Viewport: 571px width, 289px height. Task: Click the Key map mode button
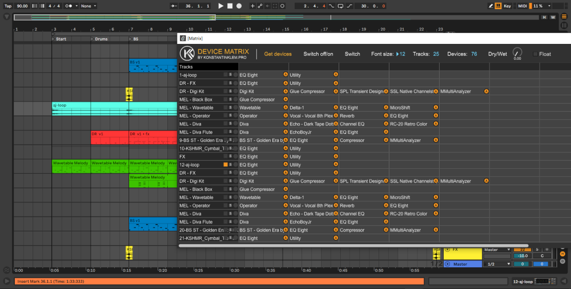coord(508,6)
